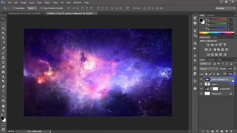The image size is (237, 133).
Task: Hide Layer 1 using its eye icon
Action: (201, 84)
